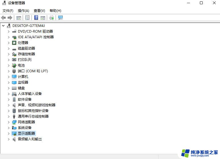Click the update driver toolbar icon

click(51, 18)
